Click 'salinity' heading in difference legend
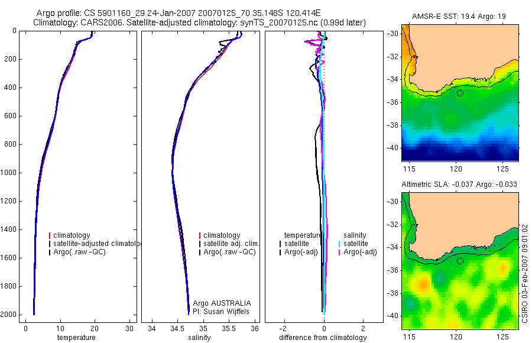The width and height of the screenshot is (532, 343). 355,235
